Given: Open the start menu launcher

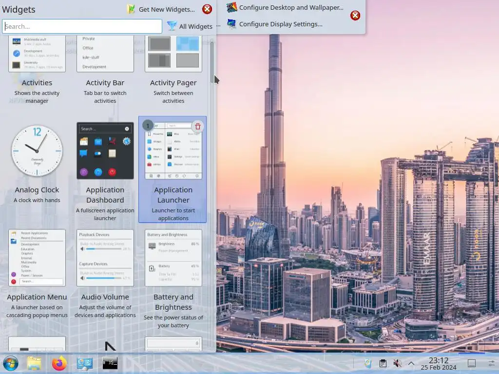Looking at the screenshot, I should [11, 363].
